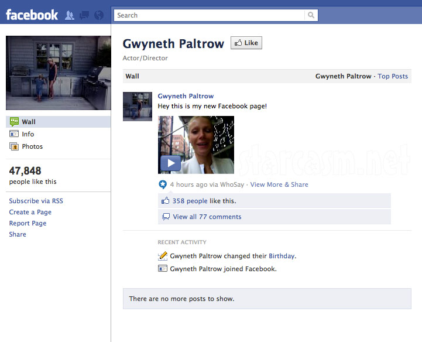Open friend requests icon in header
Screen dimensions: 422x342
coord(70,15)
